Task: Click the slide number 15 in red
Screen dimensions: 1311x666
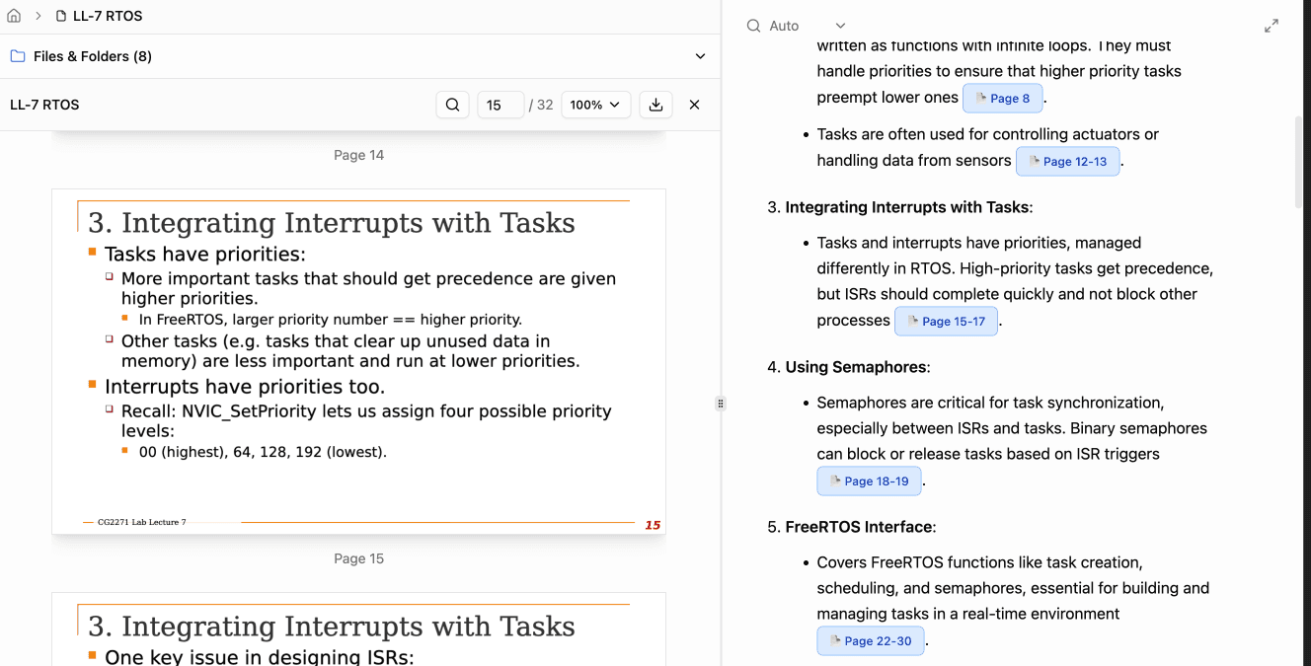Action: [653, 525]
